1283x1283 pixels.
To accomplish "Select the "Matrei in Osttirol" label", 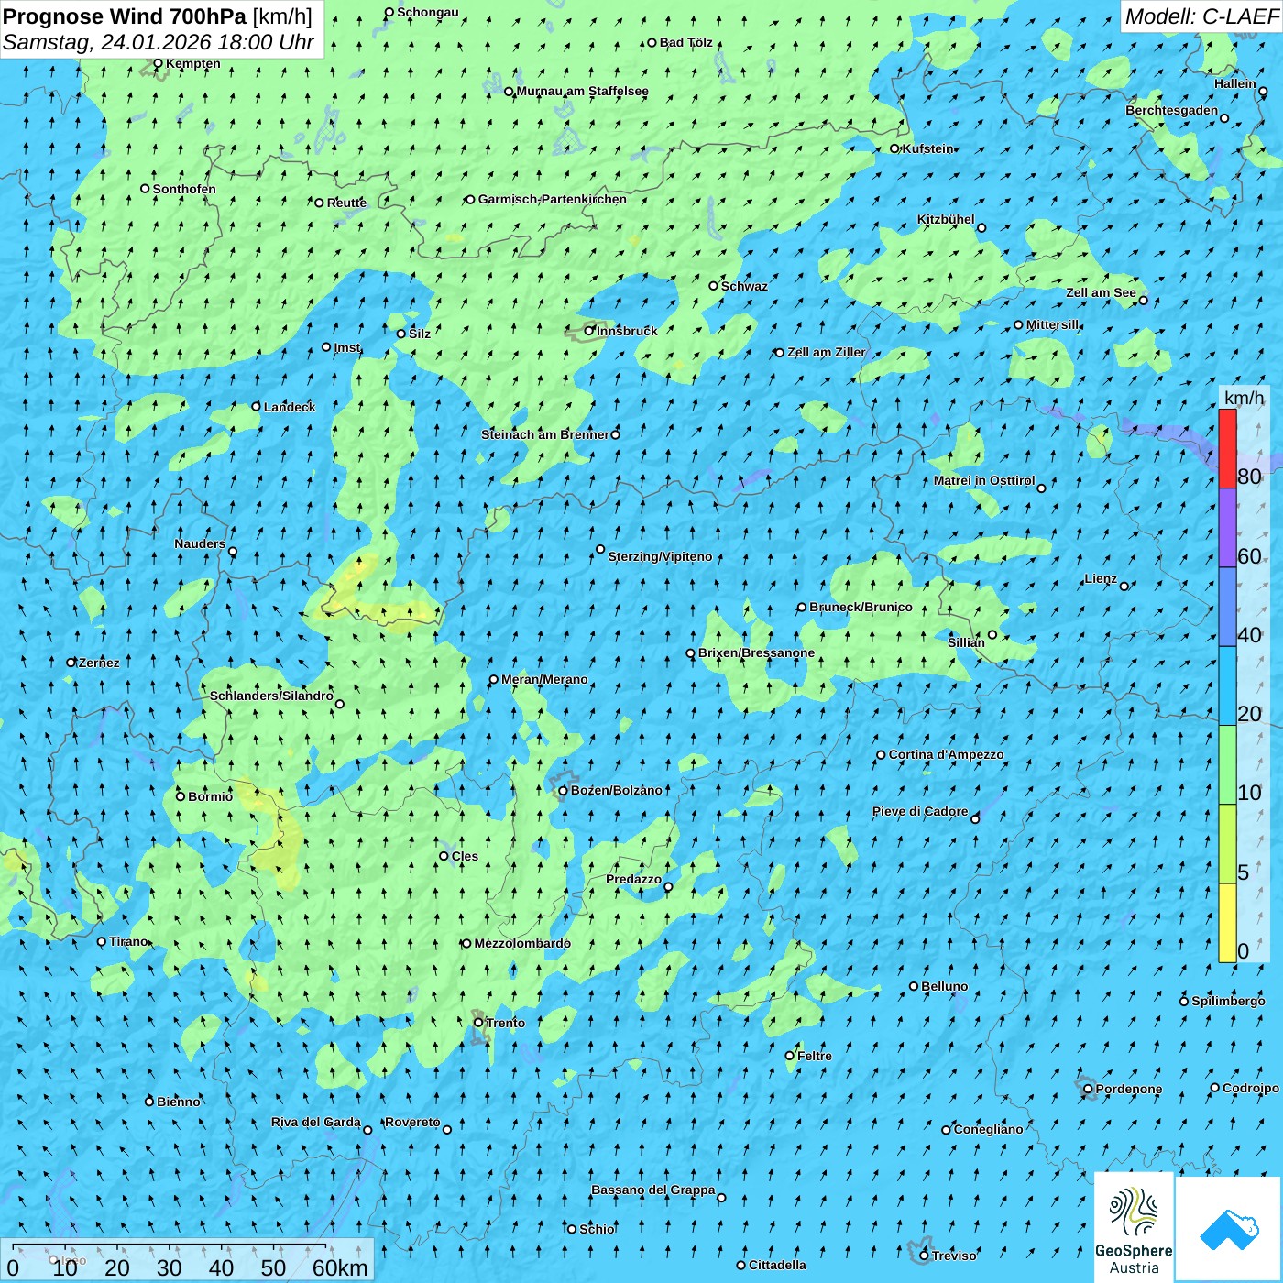I will click(x=984, y=480).
